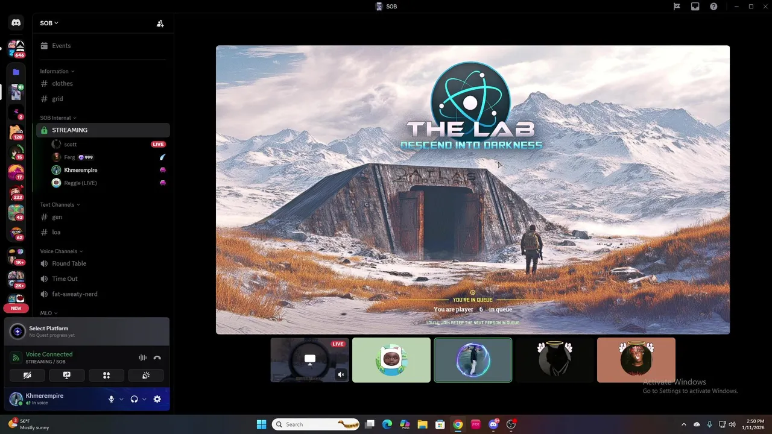Select the highlighted Khmerempire participant tile
The width and height of the screenshot is (772, 434).
click(x=473, y=360)
